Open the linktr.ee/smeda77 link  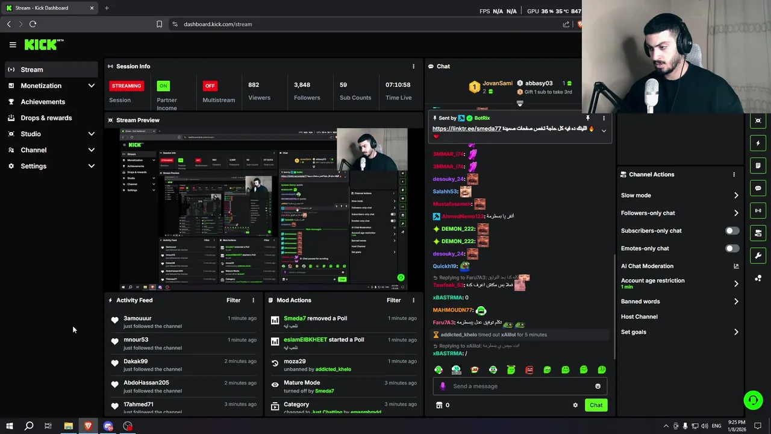click(x=467, y=128)
